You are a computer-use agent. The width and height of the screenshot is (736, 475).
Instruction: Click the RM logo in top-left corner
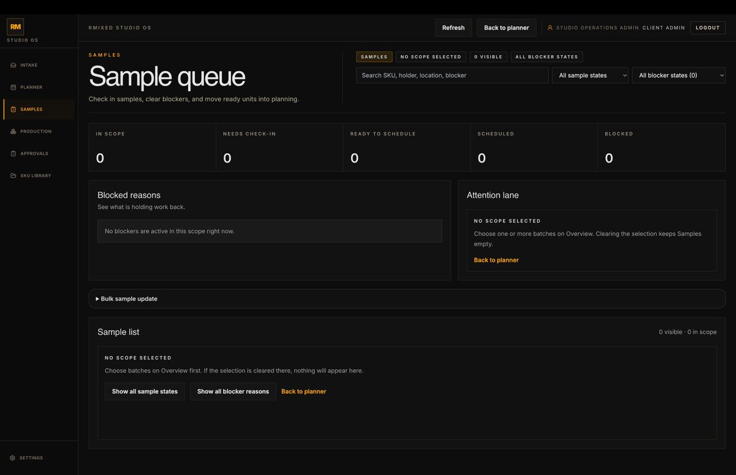[16, 26]
